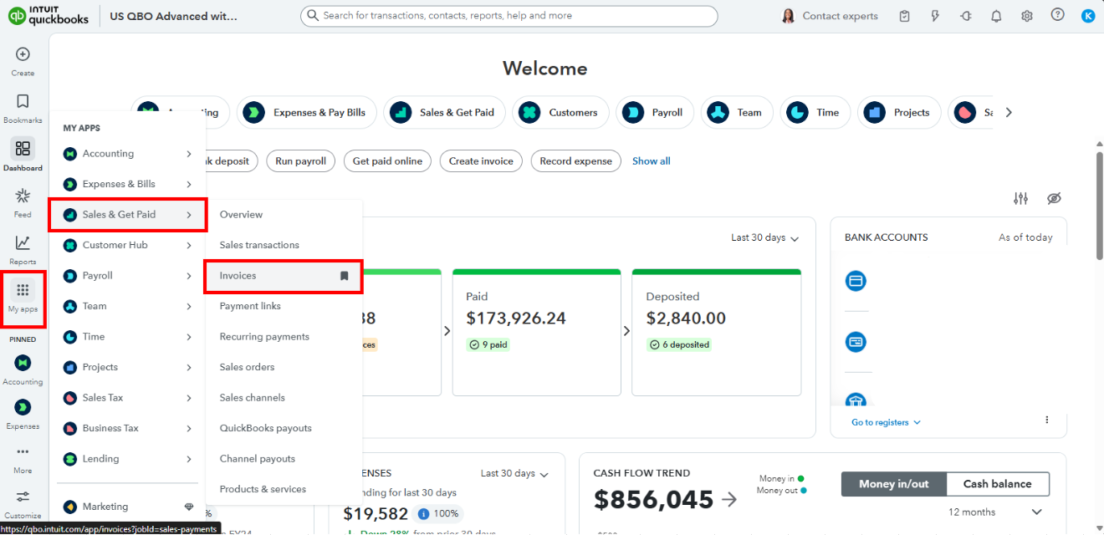Image resolution: width=1104 pixels, height=535 pixels.
Task: Click the second bank account card icon
Action: [856, 342]
